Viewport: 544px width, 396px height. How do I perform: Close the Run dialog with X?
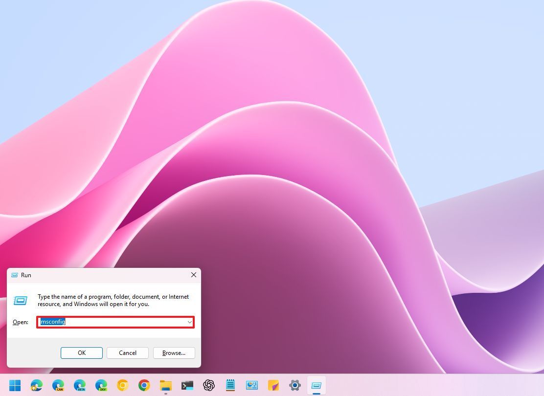tap(194, 275)
